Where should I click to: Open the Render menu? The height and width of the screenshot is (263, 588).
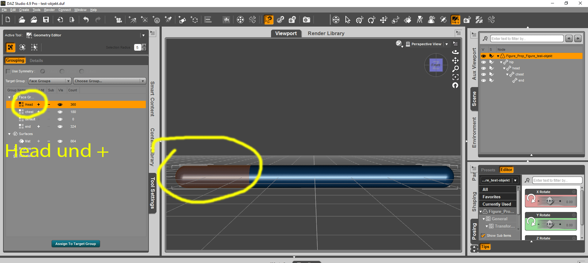(49, 10)
